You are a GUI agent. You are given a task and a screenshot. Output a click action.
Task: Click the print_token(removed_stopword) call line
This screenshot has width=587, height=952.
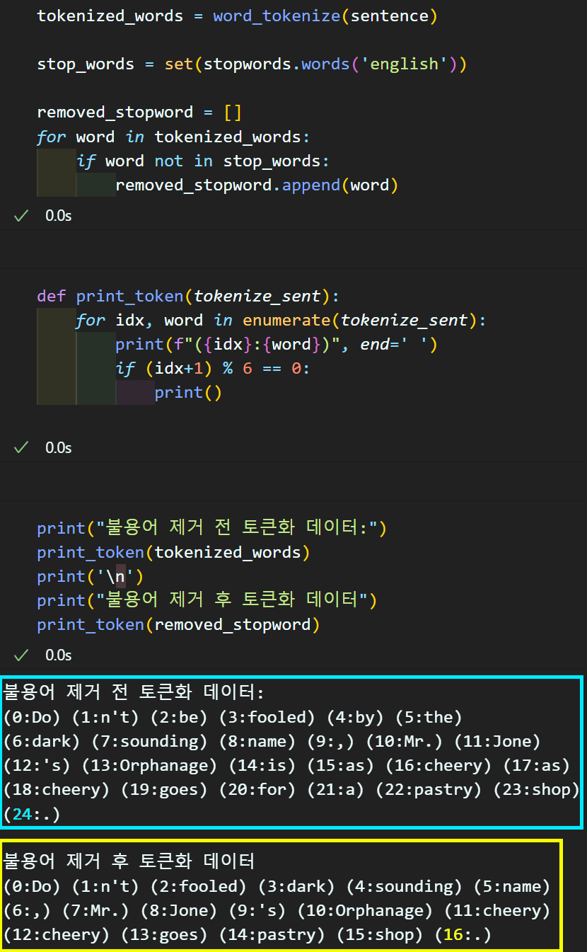tap(178, 624)
